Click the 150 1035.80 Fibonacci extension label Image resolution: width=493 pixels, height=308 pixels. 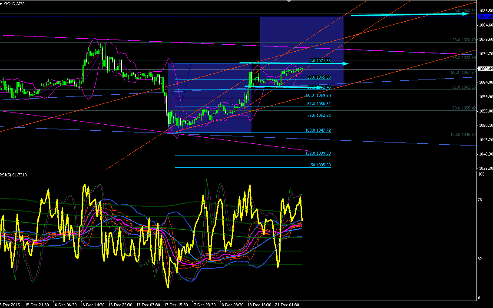point(320,165)
